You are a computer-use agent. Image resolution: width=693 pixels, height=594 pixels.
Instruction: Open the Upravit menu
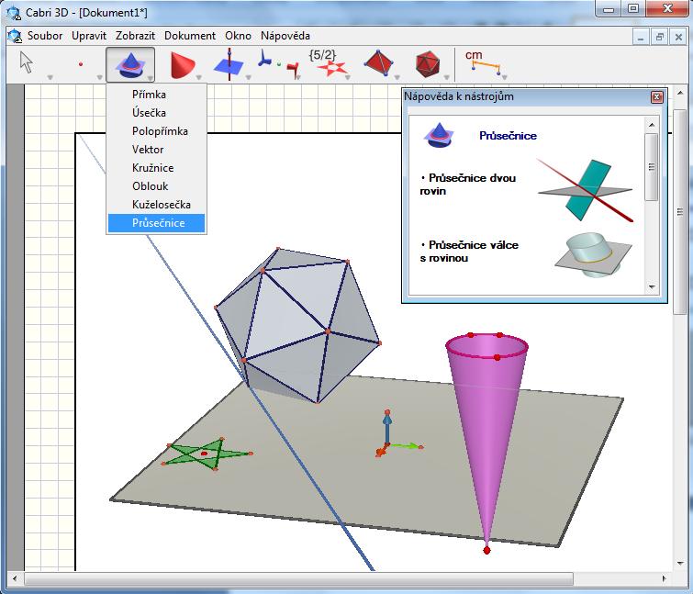tap(89, 36)
